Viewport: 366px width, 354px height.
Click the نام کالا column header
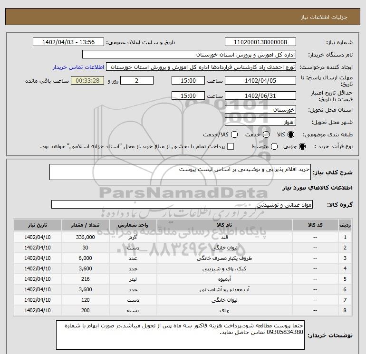pyautogui.click(x=224, y=225)
